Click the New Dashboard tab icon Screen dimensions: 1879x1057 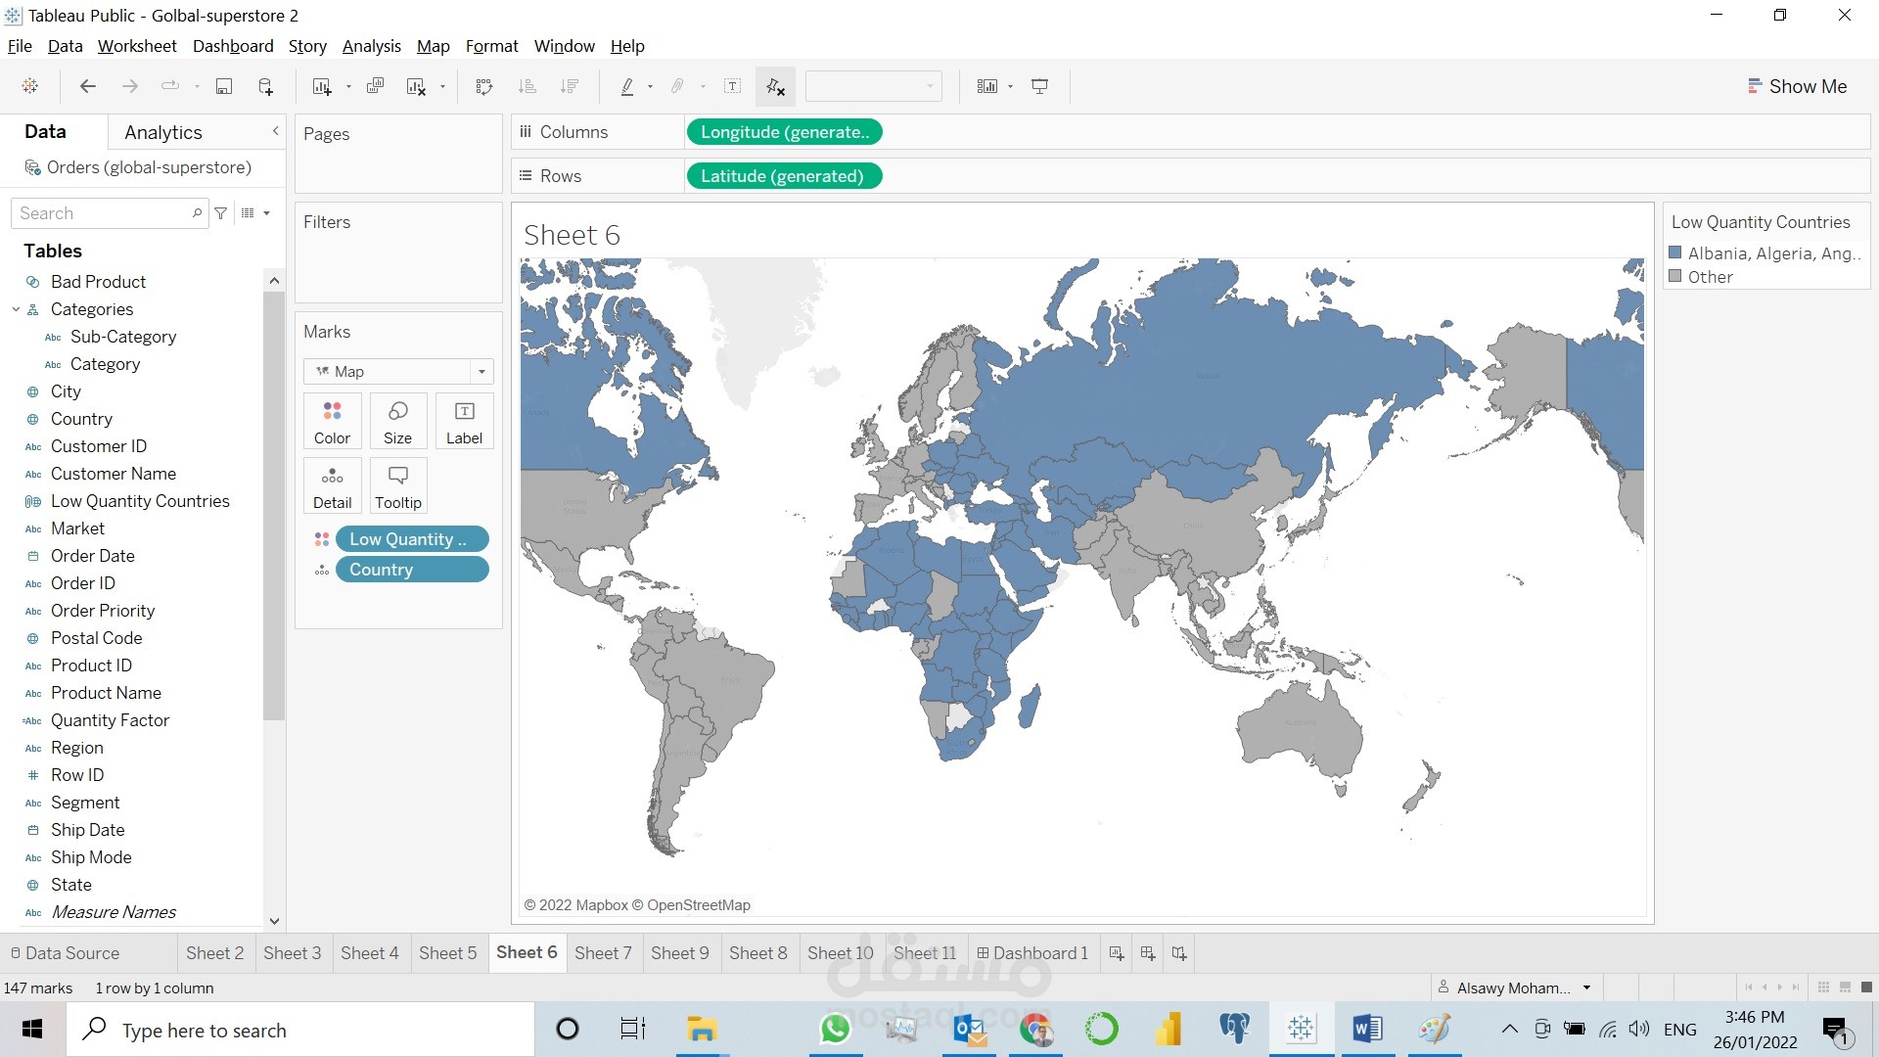pyautogui.click(x=1148, y=953)
